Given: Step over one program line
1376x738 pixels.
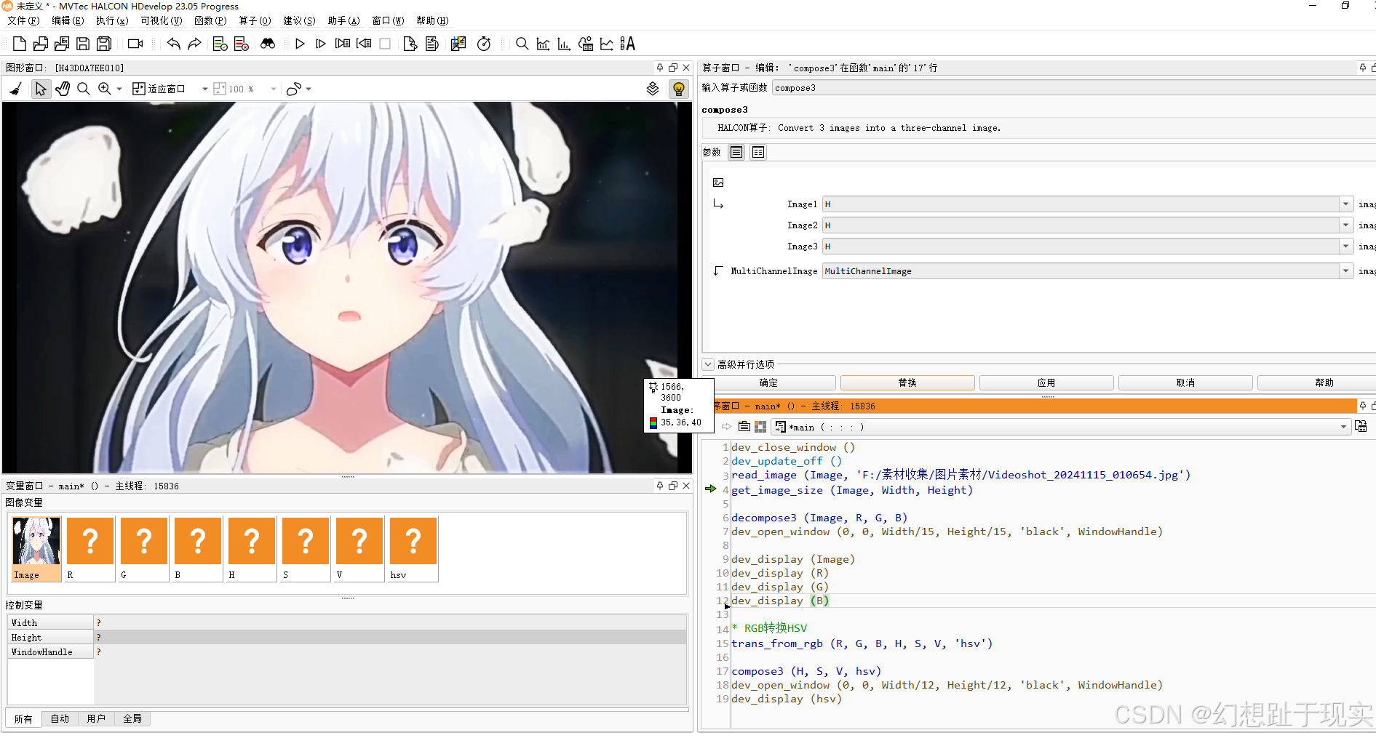Looking at the screenshot, I should 320,44.
